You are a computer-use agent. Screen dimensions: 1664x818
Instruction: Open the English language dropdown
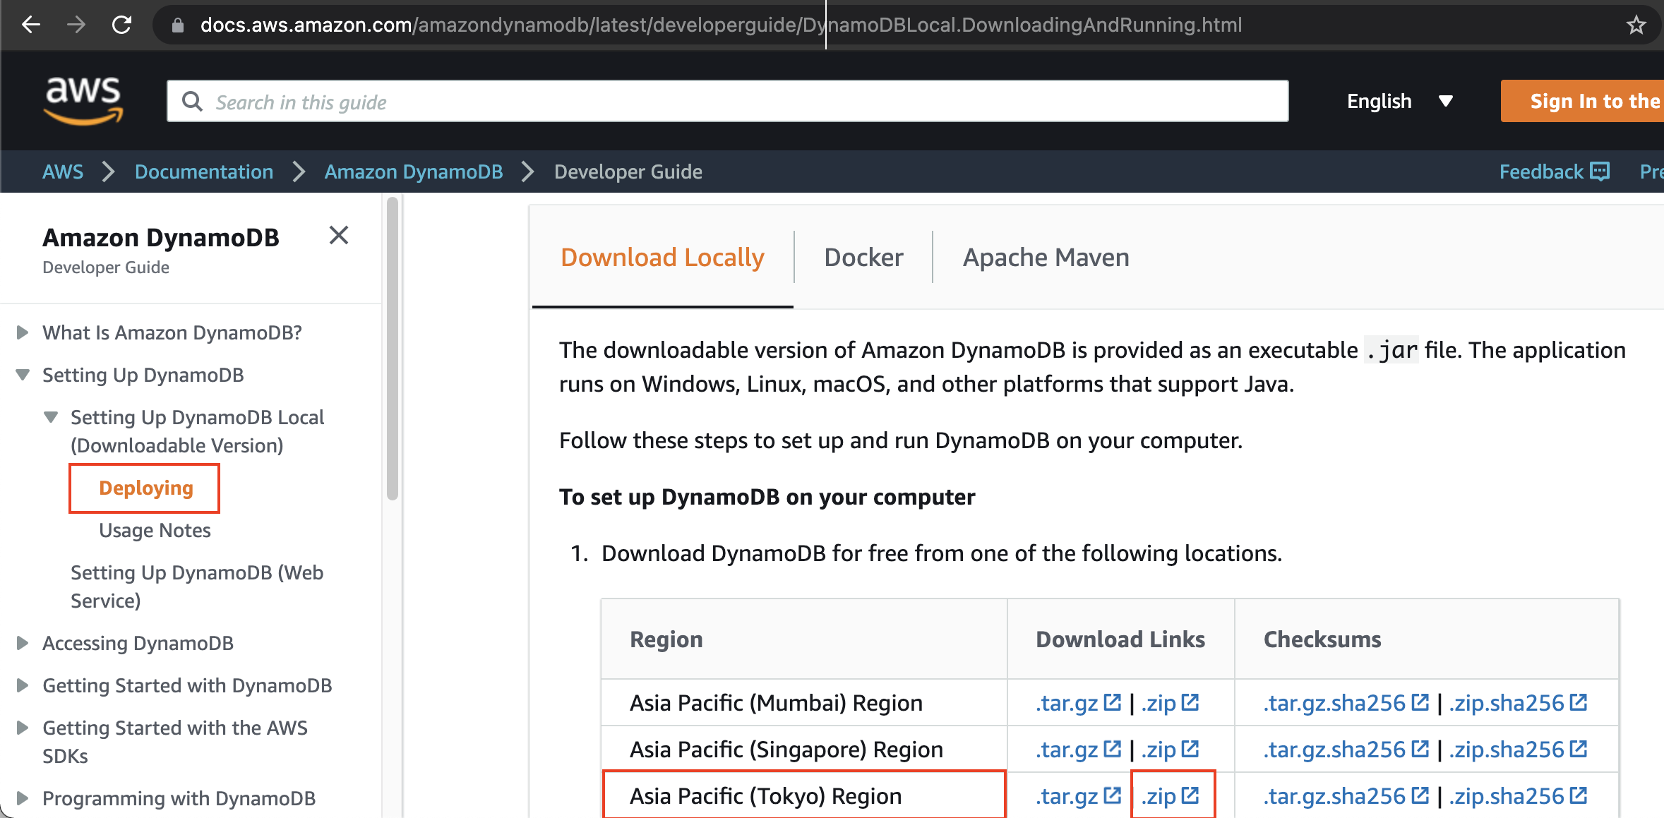pyautogui.click(x=1399, y=101)
